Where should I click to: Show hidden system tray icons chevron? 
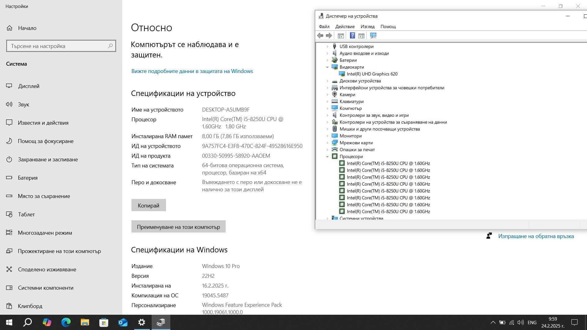[x=493, y=322]
